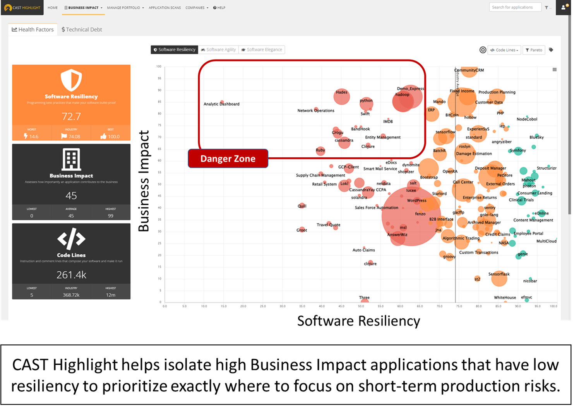Click the Search for applications field
Image resolution: width=574 pixels, height=407 pixels.
pos(514,7)
